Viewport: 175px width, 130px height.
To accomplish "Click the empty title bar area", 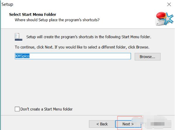I will click(87, 4).
